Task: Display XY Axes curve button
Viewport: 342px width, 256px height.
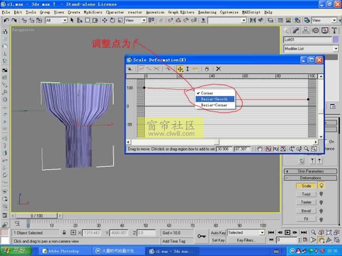Action: 156,69
